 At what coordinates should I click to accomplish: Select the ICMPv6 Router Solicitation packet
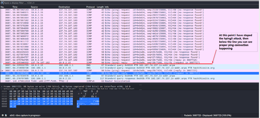[x=130, y=81]
